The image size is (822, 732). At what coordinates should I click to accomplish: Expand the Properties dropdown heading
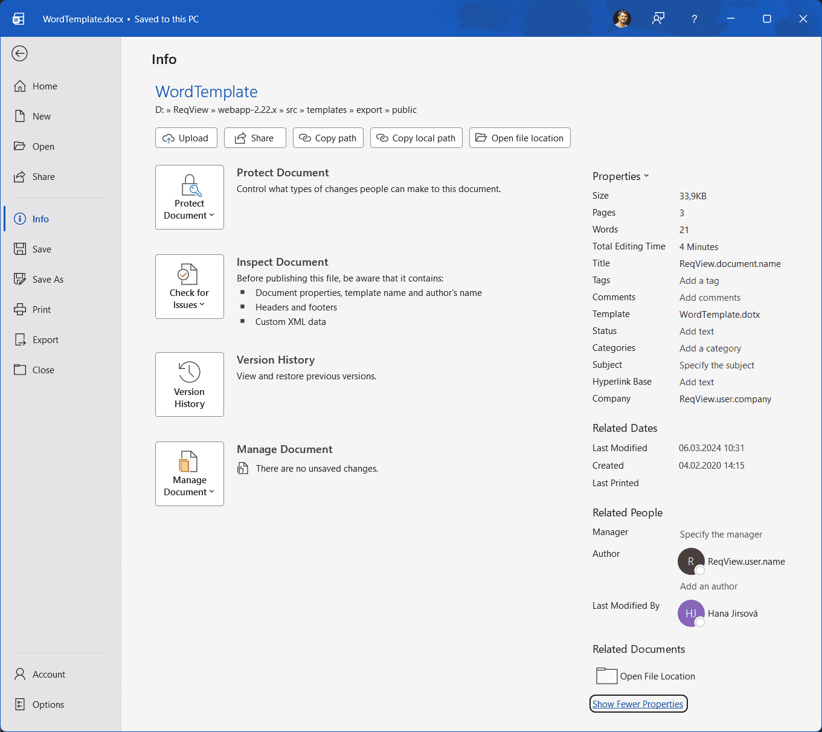click(621, 176)
